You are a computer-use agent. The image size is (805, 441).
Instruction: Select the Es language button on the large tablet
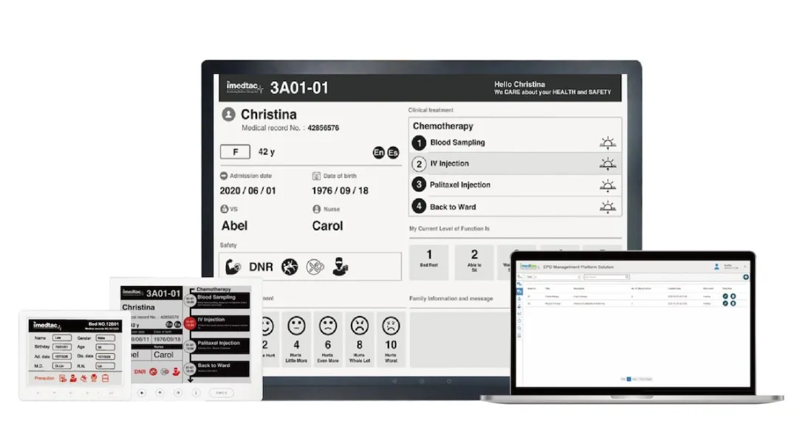click(393, 152)
